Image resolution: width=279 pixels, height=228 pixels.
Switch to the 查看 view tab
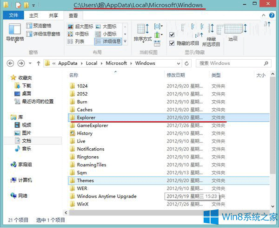coord(73,16)
